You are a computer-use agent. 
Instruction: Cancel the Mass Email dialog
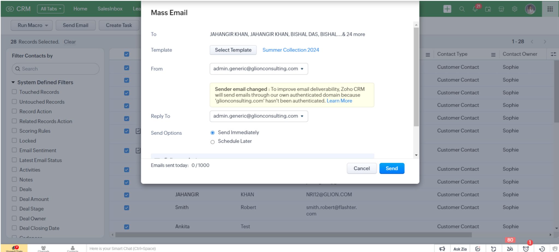click(362, 168)
